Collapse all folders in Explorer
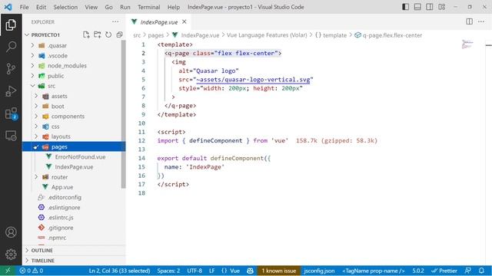Viewport: 492px width, 276px height. [119, 34]
